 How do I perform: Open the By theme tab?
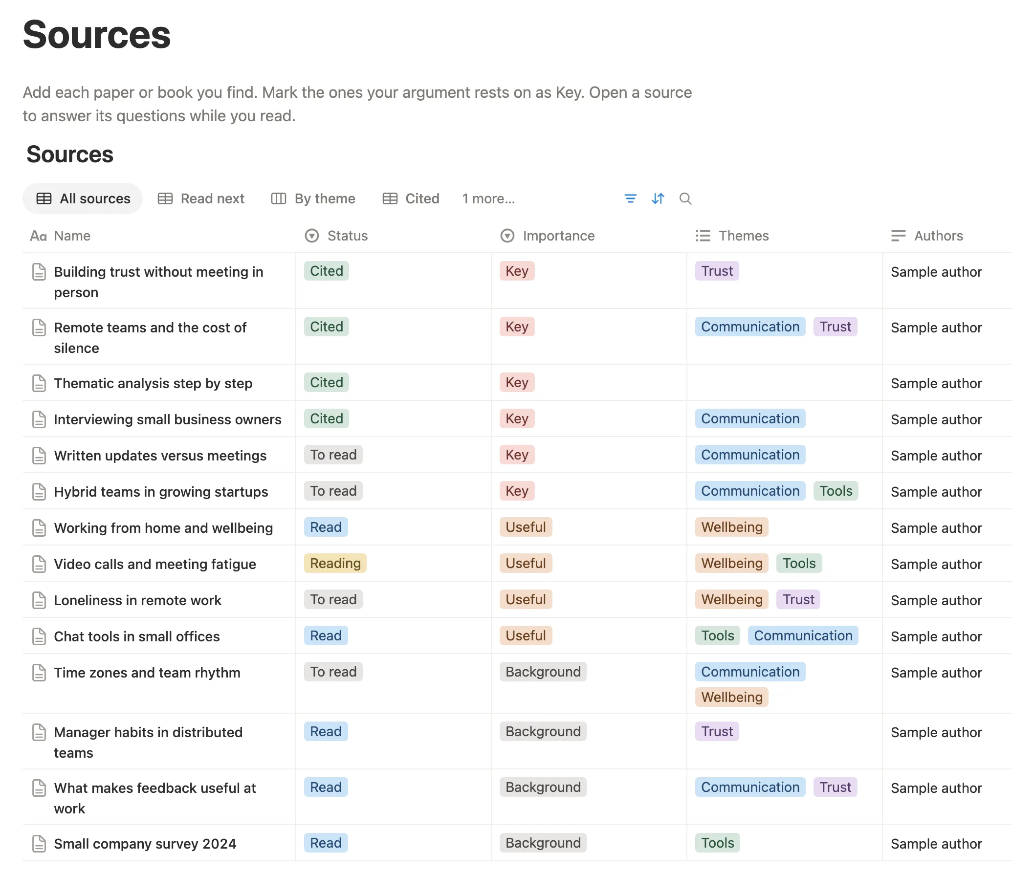(x=313, y=198)
